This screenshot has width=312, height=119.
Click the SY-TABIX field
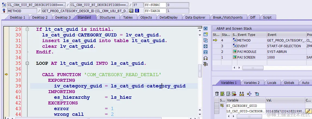click(155, 11)
